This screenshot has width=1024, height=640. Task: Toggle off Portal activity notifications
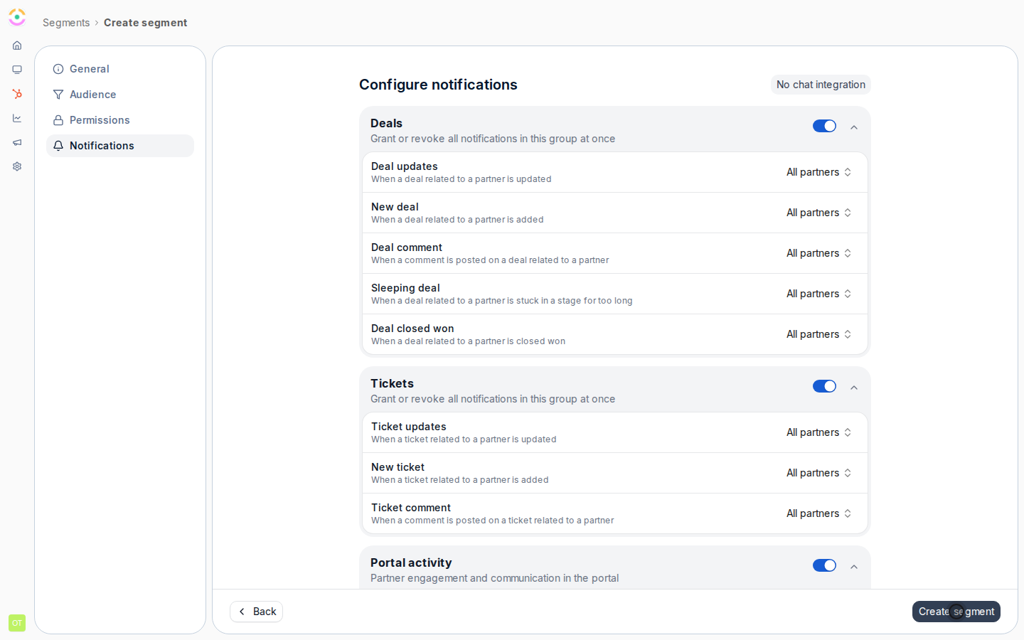824,565
